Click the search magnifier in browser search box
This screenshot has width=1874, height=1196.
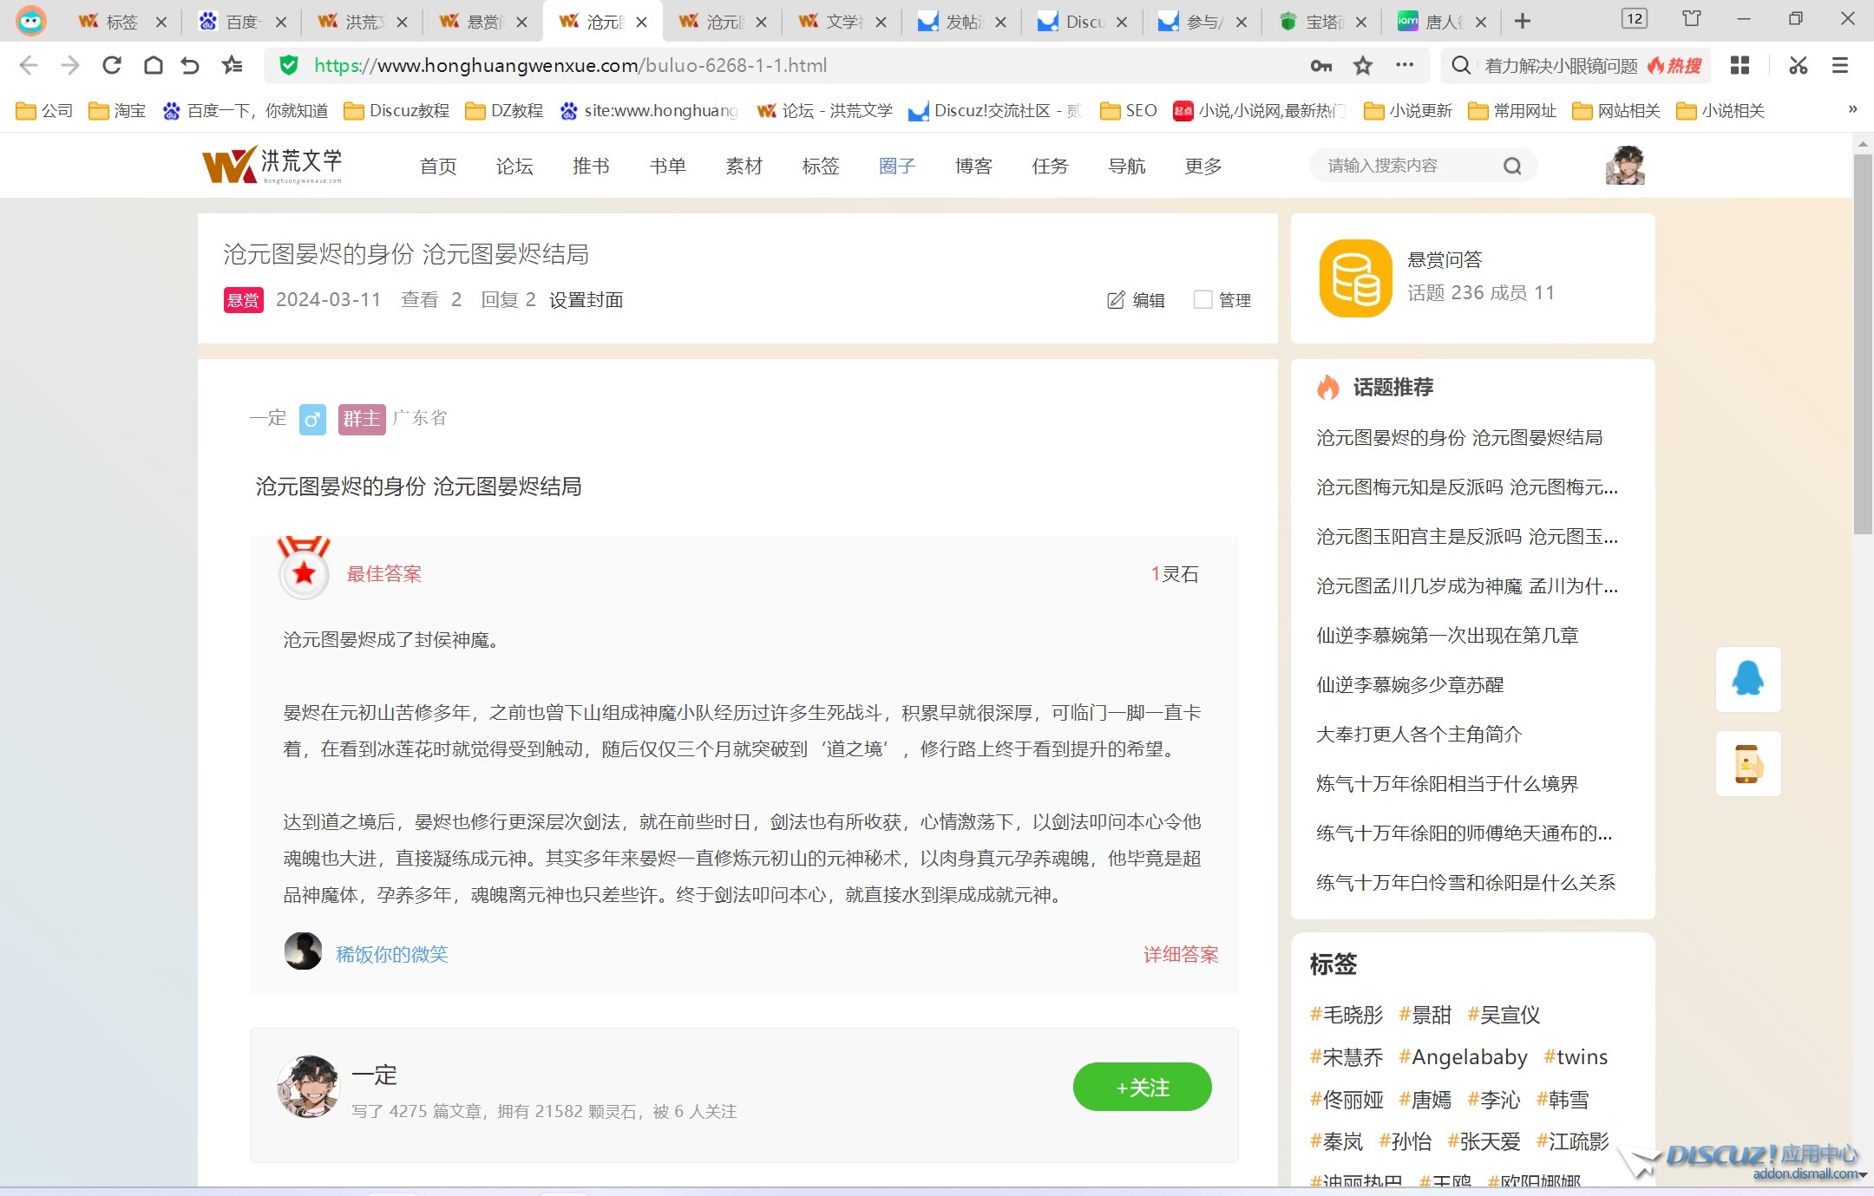coord(1461,66)
